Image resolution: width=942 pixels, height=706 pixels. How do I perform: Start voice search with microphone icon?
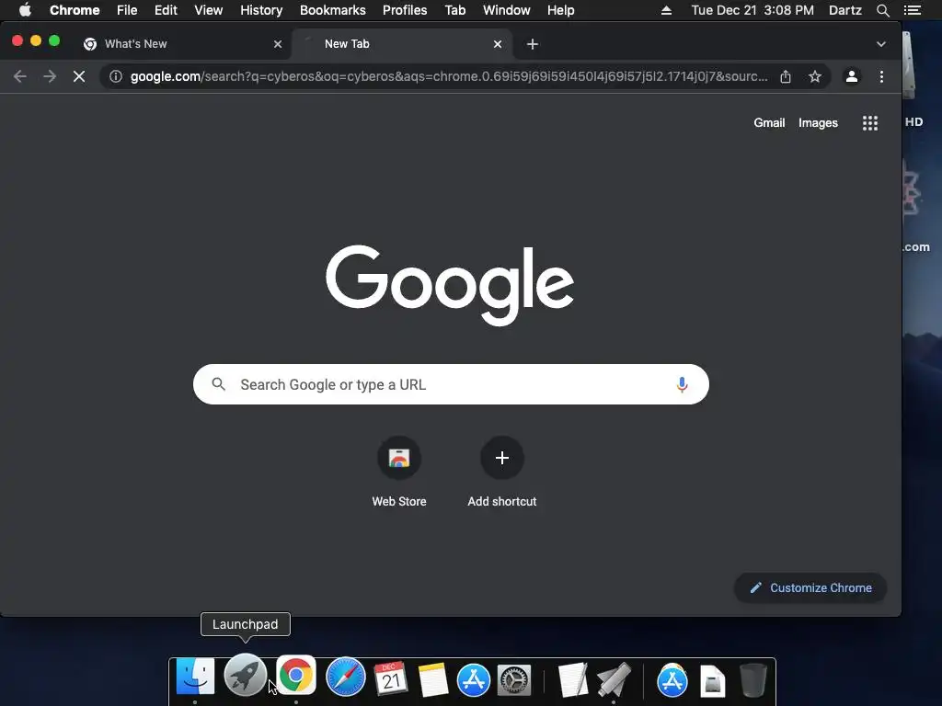coord(682,384)
